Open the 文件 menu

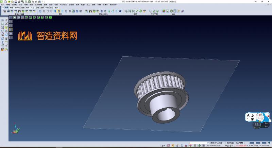(x=3, y=5)
